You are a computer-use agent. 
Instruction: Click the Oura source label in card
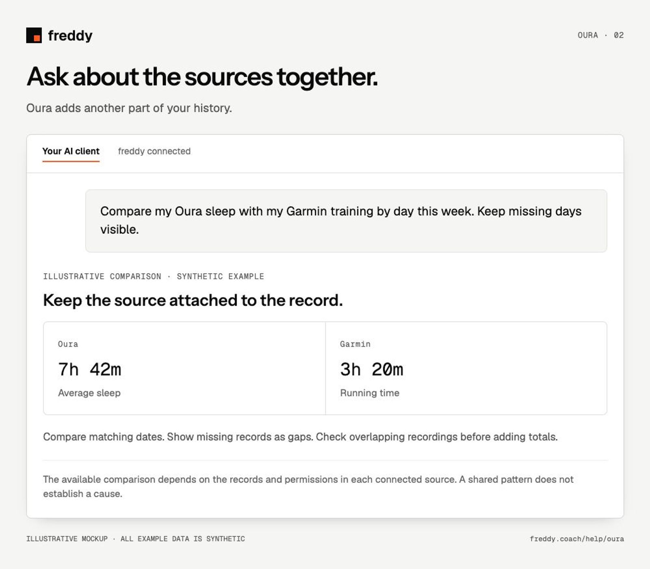point(68,344)
